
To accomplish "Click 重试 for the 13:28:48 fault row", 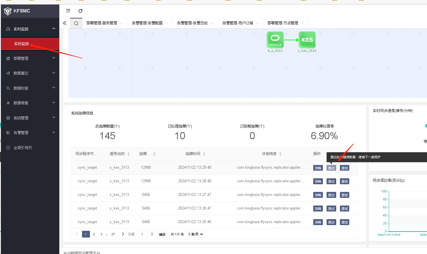I will coord(345,181).
